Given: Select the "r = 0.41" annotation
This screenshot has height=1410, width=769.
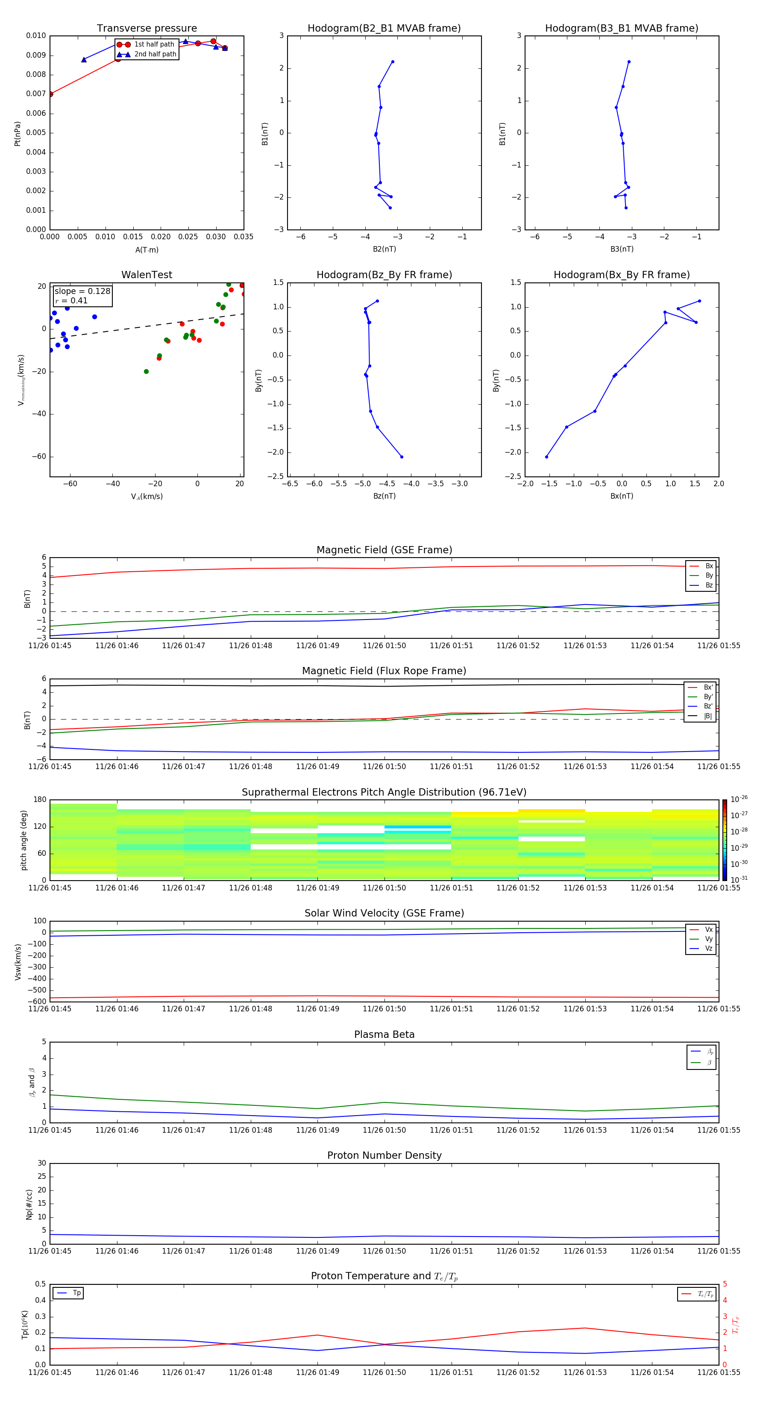Looking at the screenshot, I should click(x=71, y=301).
